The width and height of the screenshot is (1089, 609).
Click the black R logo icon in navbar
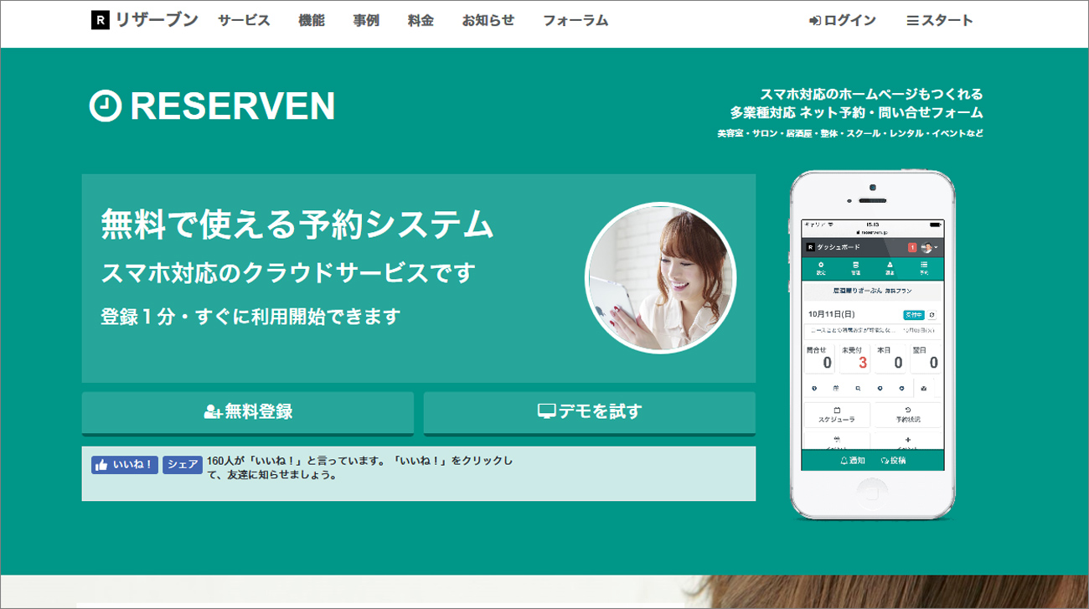coord(101,21)
